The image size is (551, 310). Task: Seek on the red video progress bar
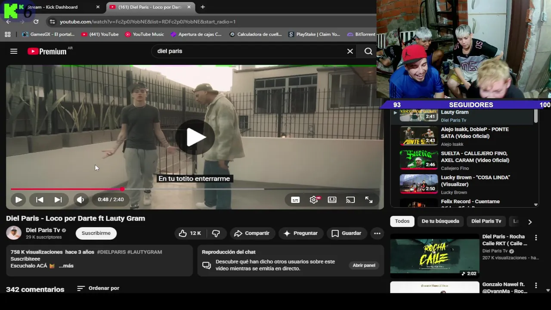(x=195, y=189)
